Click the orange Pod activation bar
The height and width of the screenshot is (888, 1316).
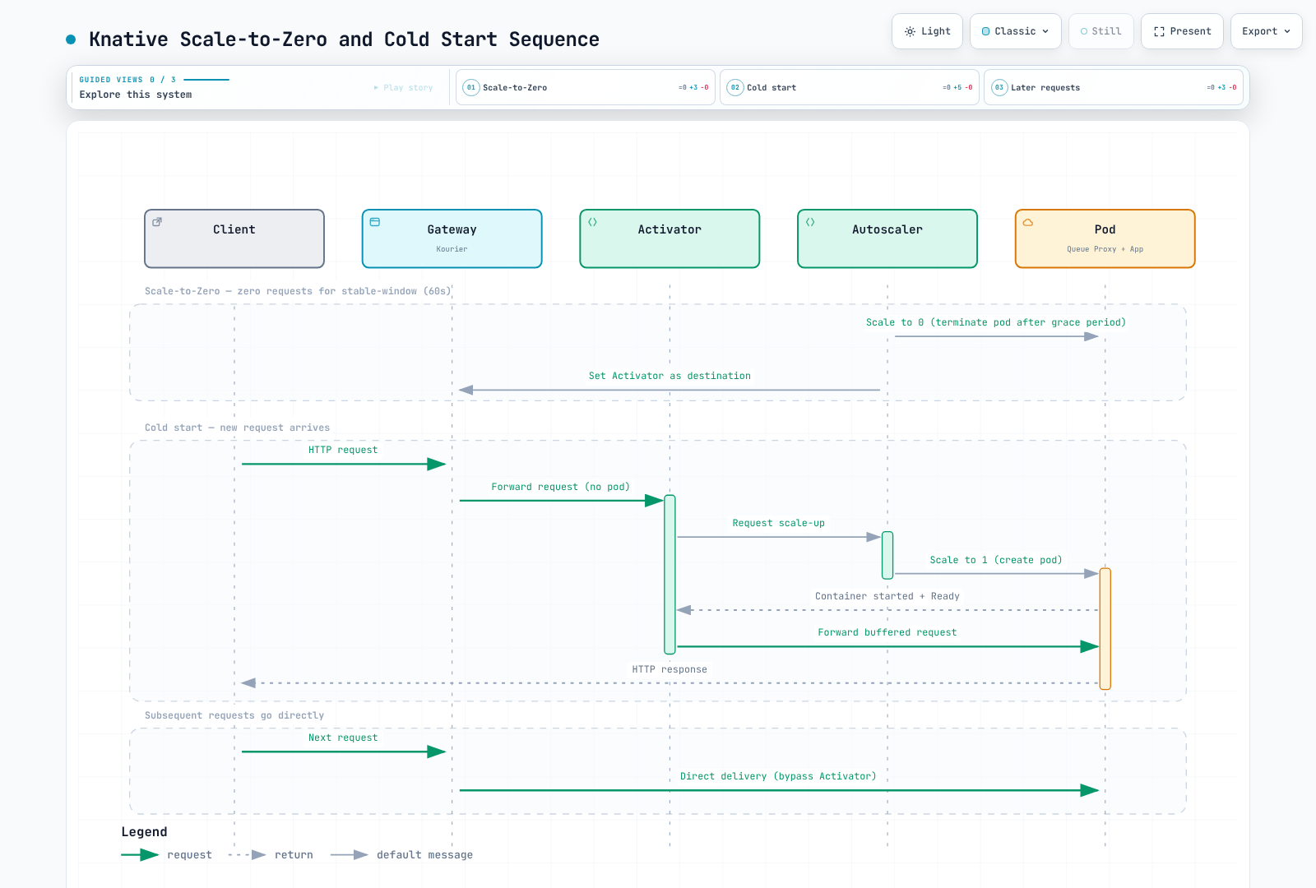pyautogui.click(x=1105, y=629)
